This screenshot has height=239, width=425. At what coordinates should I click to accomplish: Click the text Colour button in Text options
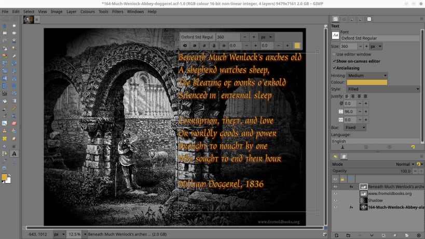coord(367,82)
